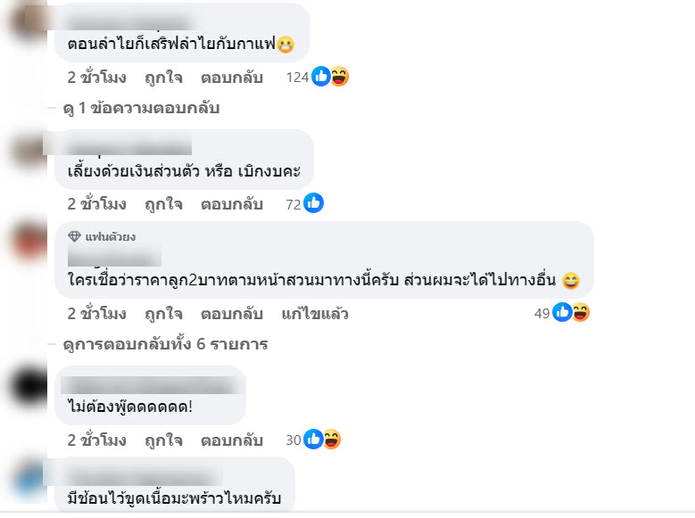The image size is (695, 518).
Task: Click the haha reaction beside count 49
Action: click(x=580, y=313)
